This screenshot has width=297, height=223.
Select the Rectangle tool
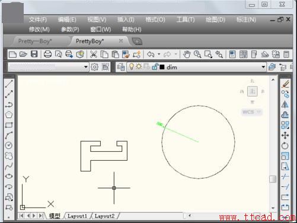click(x=9, y=125)
